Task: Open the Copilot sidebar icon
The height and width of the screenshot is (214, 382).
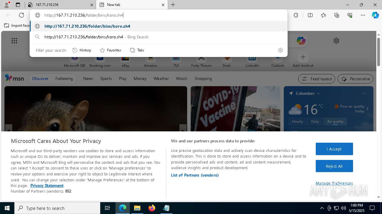Action: (x=375, y=15)
